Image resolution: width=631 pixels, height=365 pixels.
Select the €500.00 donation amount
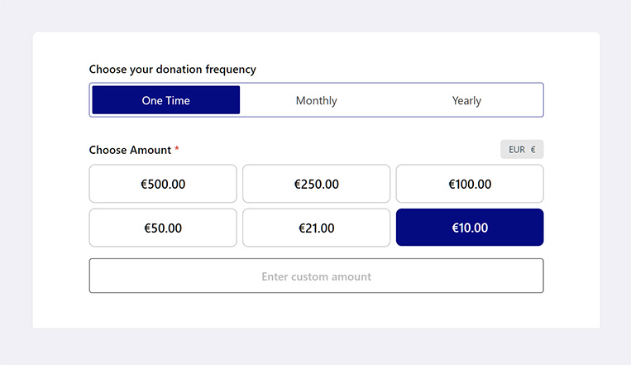click(163, 184)
